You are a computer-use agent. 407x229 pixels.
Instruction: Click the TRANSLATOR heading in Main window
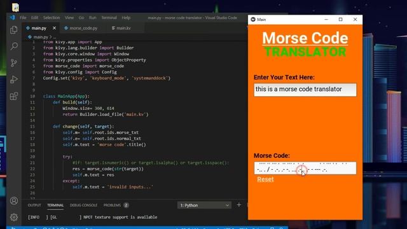point(305,52)
